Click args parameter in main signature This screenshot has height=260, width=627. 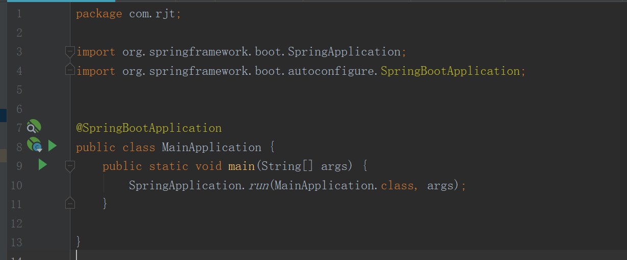334,166
